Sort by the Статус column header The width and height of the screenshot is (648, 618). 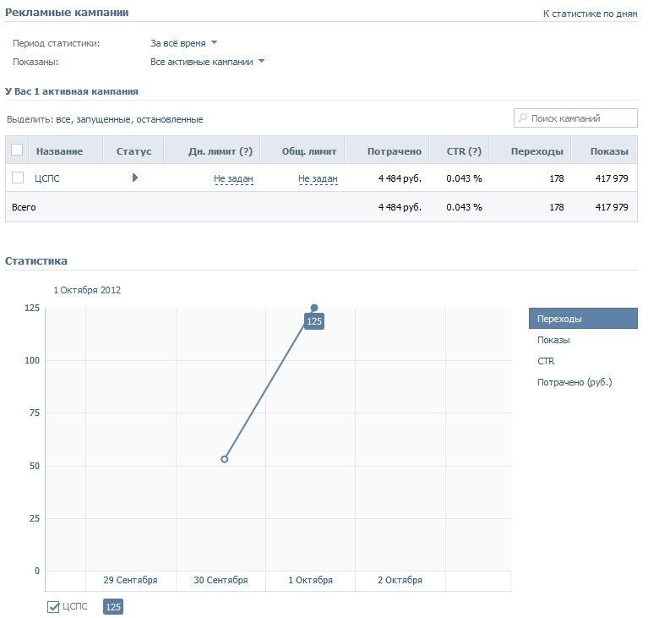tap(133, 151)
